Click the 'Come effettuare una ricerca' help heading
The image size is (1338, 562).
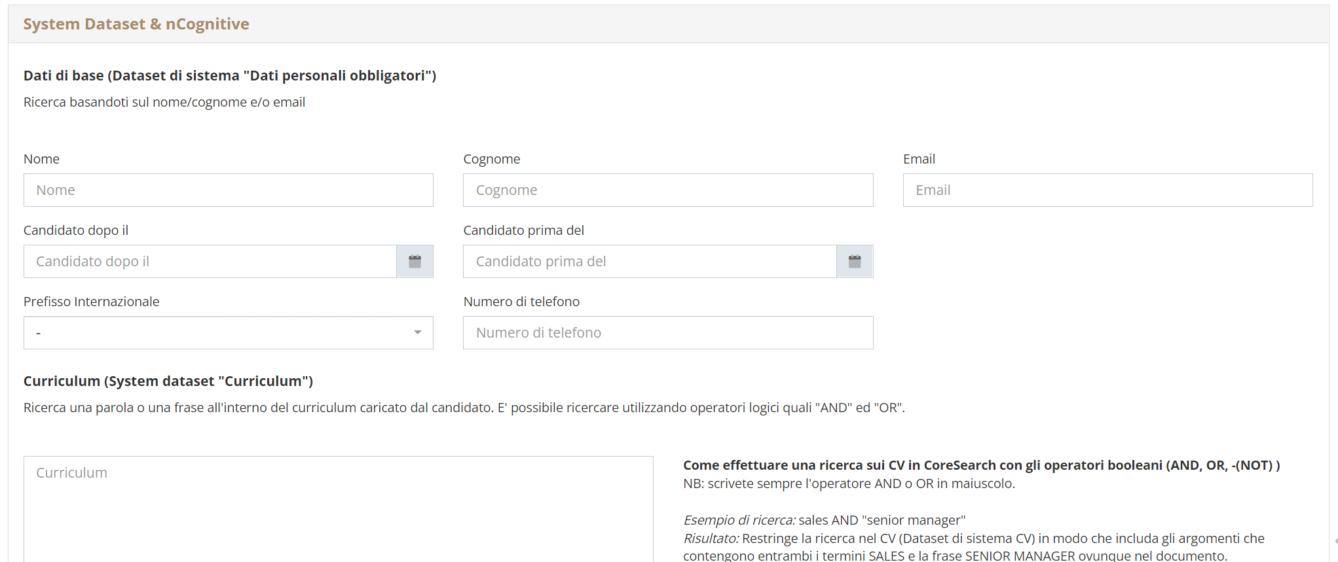click(981, 465)
